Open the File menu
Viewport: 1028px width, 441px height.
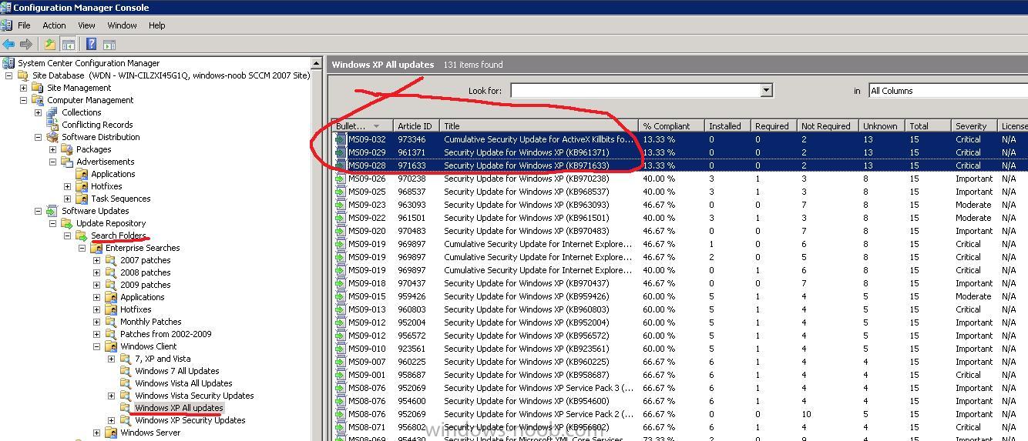pyautogui.click(x=24, y=25)
